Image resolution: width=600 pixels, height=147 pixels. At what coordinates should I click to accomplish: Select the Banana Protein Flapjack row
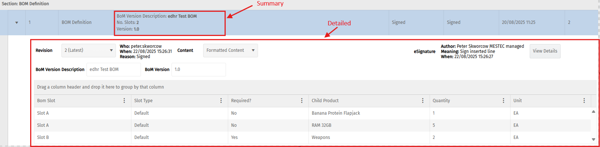(313, 113)
